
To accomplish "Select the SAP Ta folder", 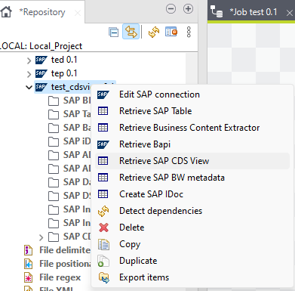I will 77,114.
